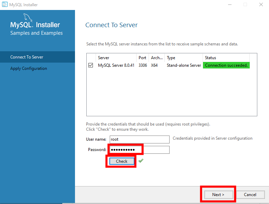The image size is (269, 204).
Task: Open the Connect To Server step
Action: coord(37,57)
